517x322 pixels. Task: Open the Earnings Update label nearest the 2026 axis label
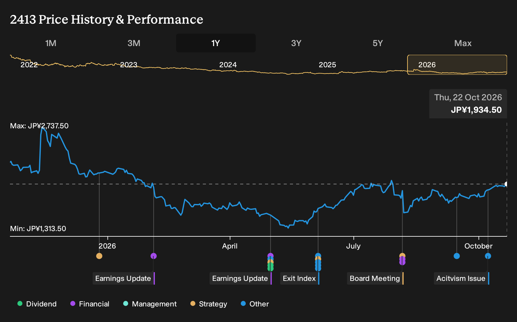[x=124, y=278]
